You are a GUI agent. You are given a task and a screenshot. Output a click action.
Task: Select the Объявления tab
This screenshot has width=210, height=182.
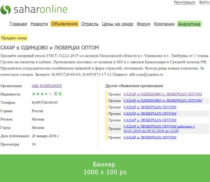[64, 24]
